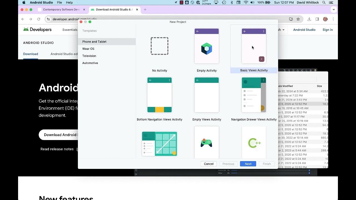Expand the tab search dropdown
Screen dimensions: 356x200
(x=333, y=9)
